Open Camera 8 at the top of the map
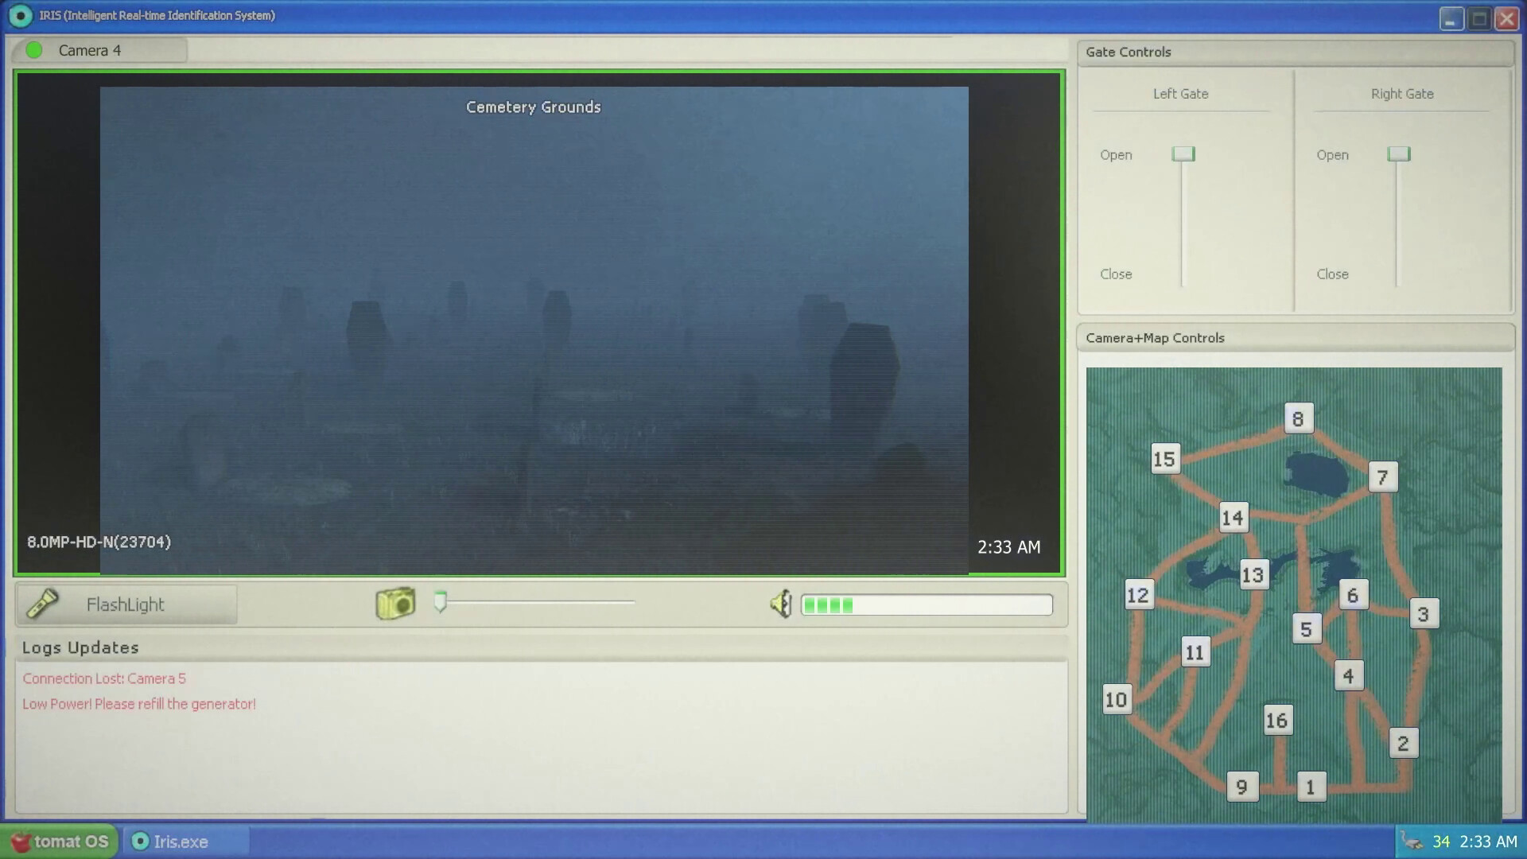 [x=1298, y=417]
